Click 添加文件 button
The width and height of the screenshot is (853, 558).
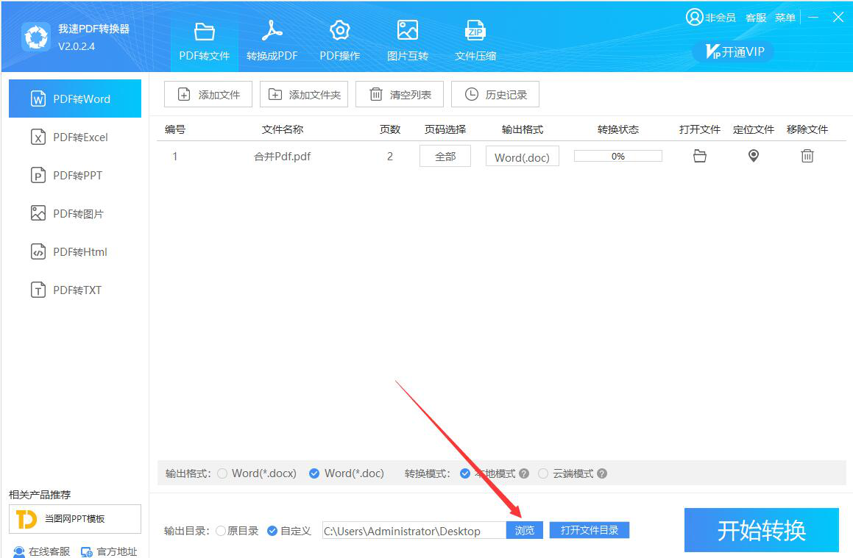coord(208,95)
